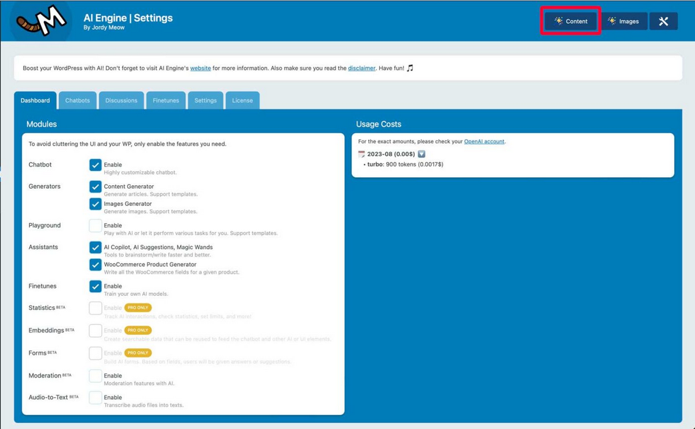Follow the AI Engine website link
The height and width of the screenshot is (429, 695).
click(x=200, y=68)
